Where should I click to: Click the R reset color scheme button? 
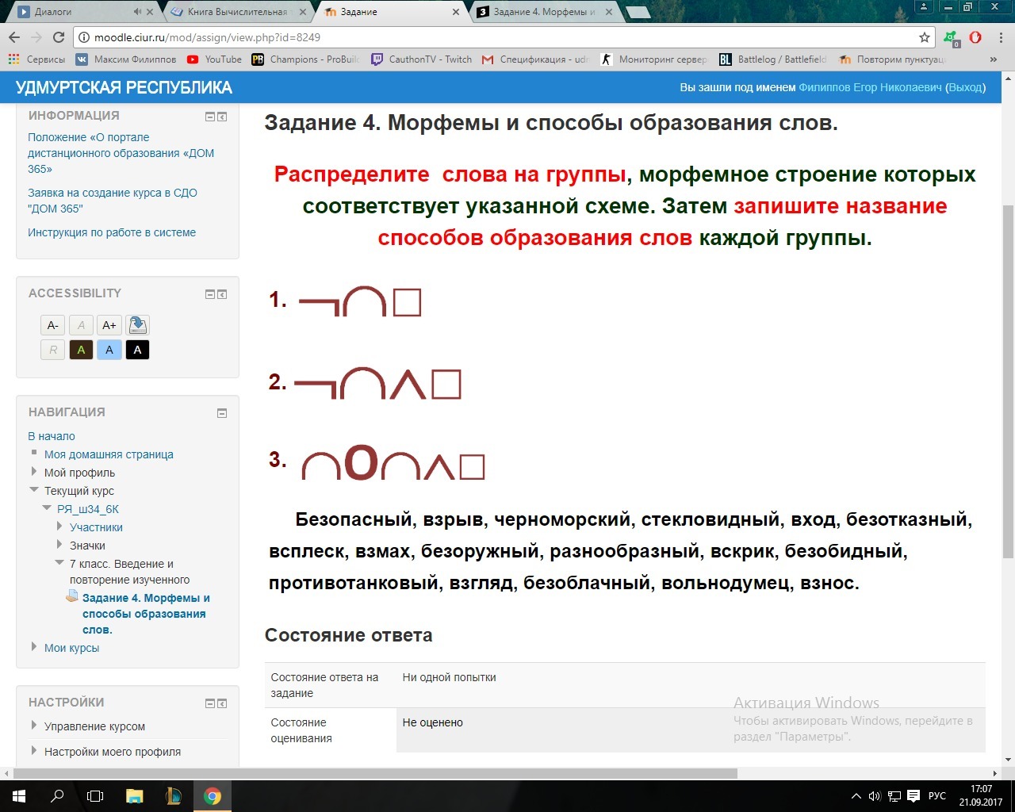(x=53, y=350)
